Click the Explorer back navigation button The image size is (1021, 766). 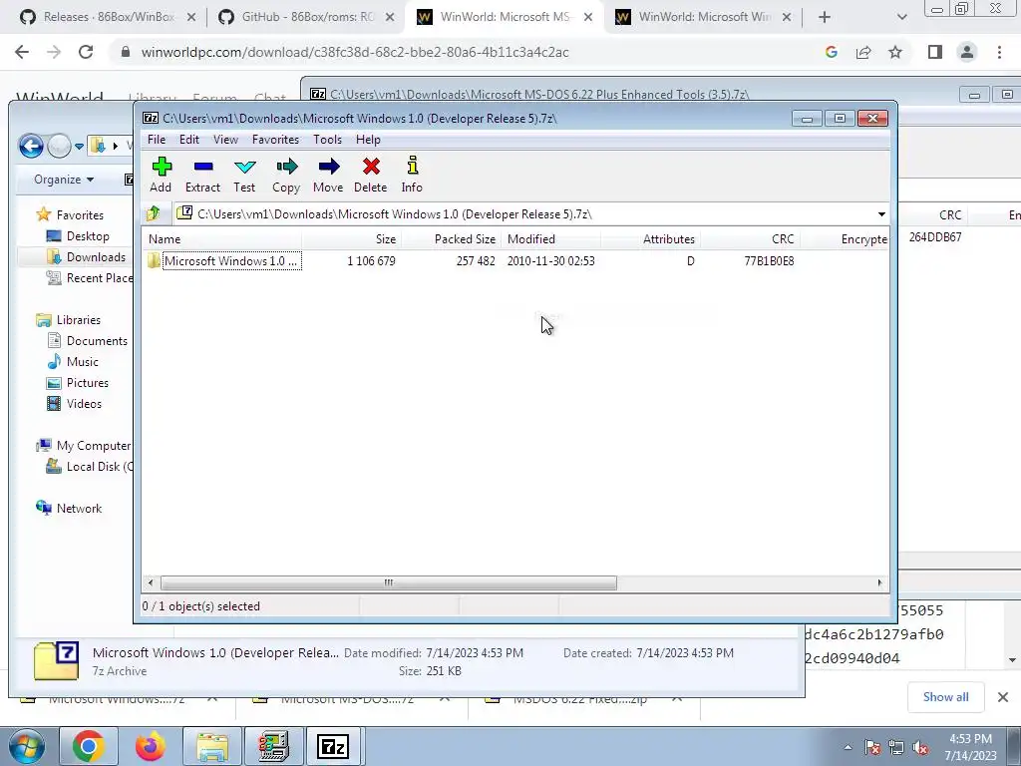(31, 146)
